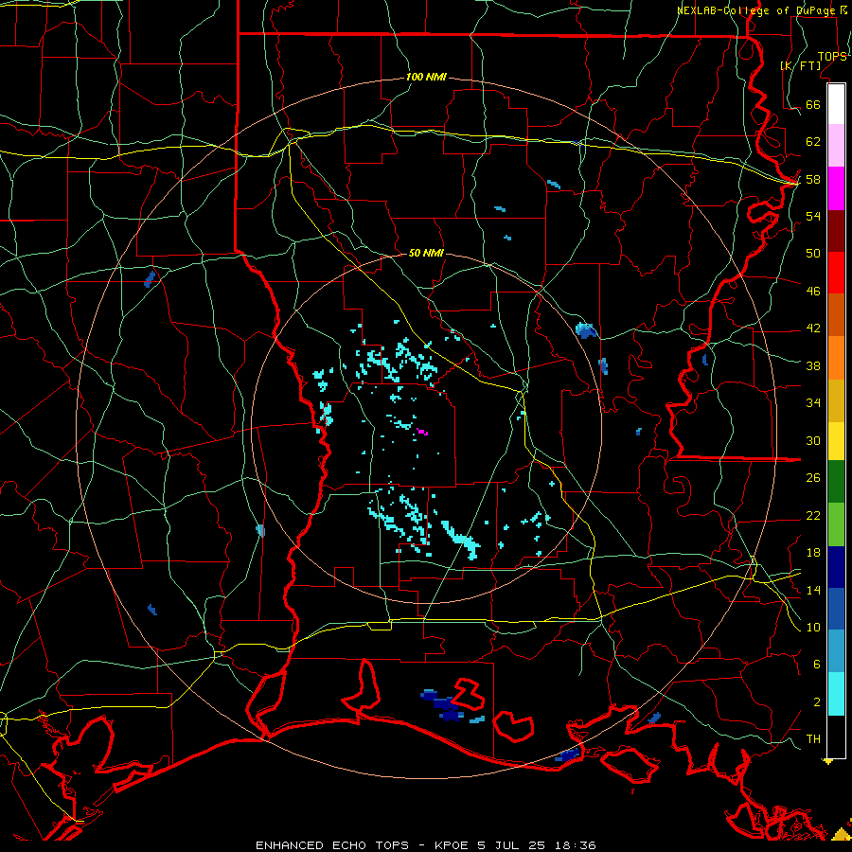
Task: Click the small yellow arrow below the legend bar
Action: [828, 762]
